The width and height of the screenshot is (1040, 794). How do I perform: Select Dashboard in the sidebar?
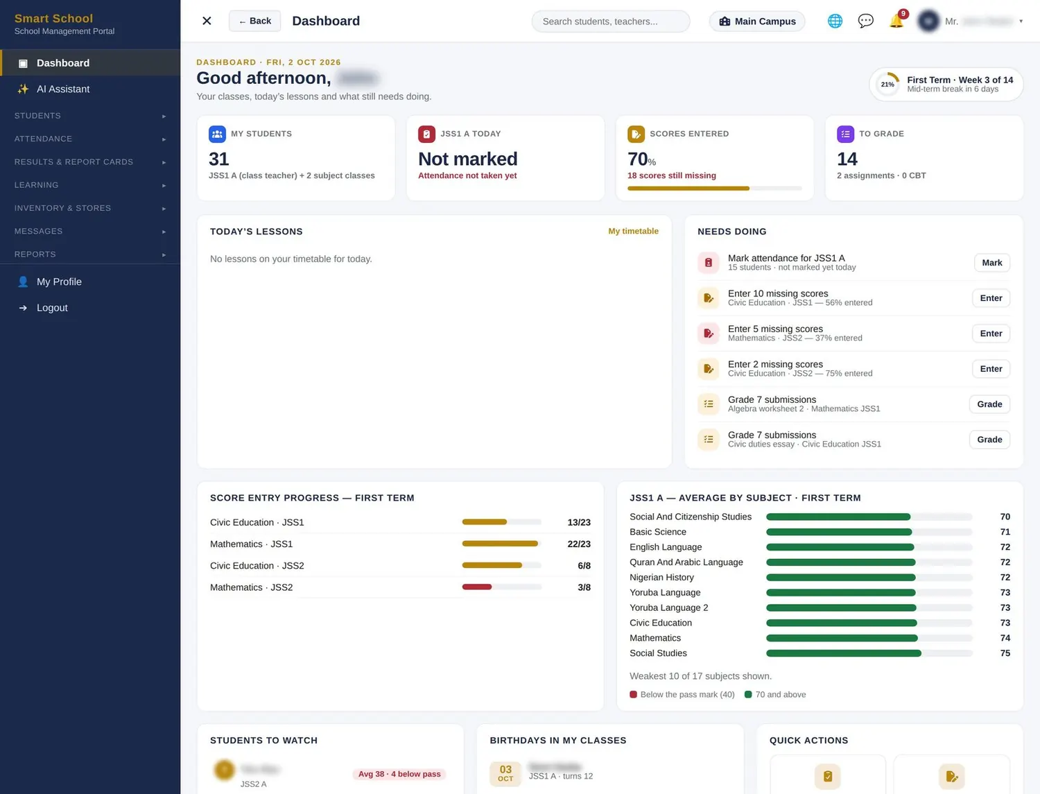point(90,63)
